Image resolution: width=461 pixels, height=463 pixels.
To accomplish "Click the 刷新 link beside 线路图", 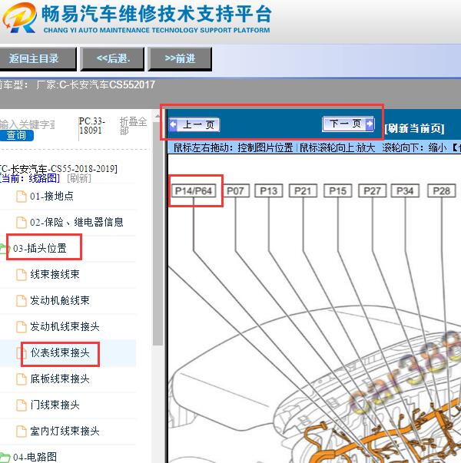I will [x=79, y=178].
